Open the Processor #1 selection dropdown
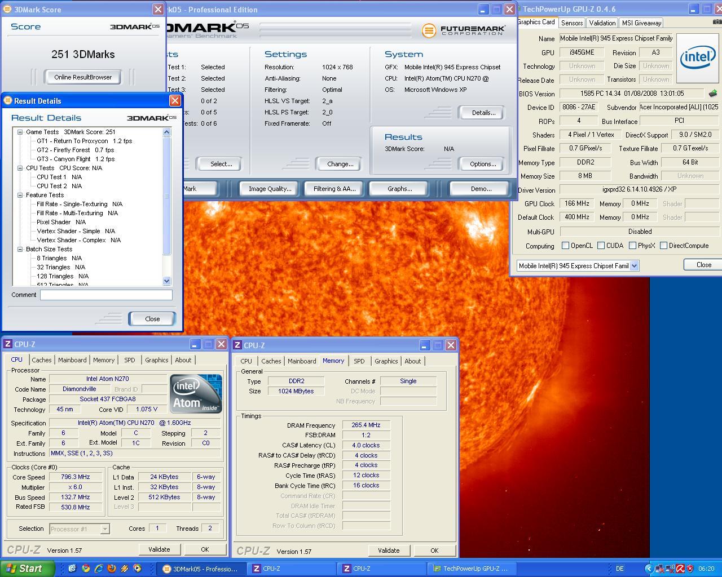Screen dimensions: 722x577 (105, 529)
